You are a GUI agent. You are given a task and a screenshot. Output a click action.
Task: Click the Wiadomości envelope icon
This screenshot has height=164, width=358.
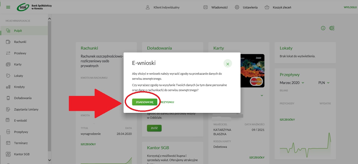[x=205, y=7]
